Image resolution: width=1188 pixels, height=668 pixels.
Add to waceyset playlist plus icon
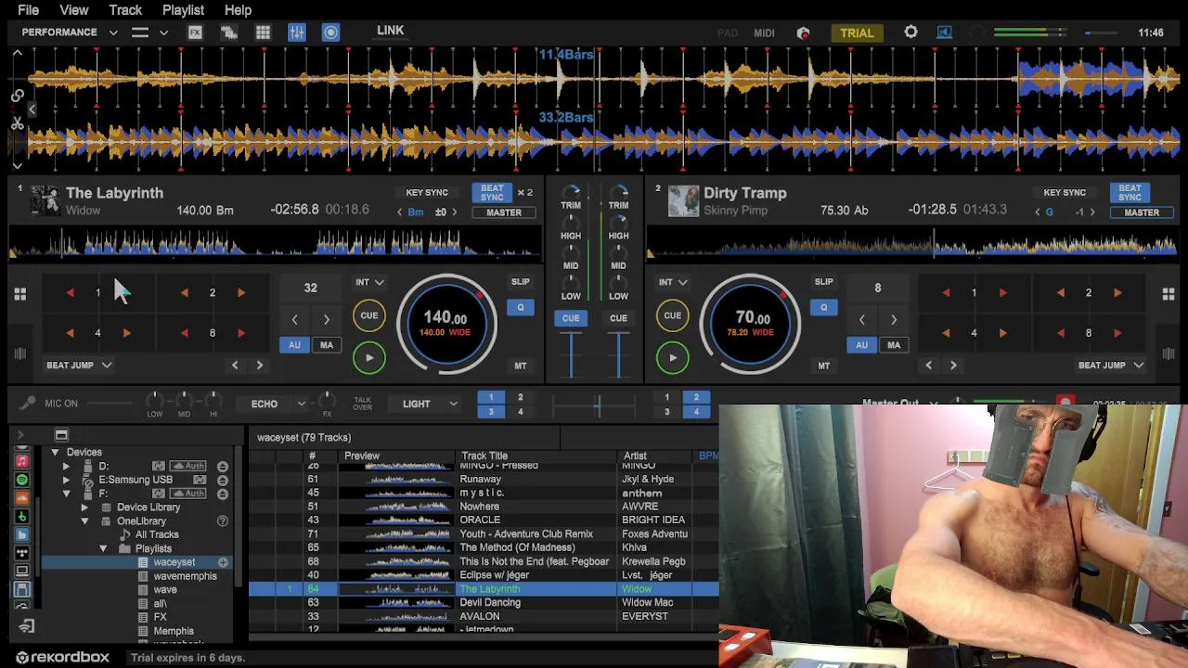pos(223,562)
